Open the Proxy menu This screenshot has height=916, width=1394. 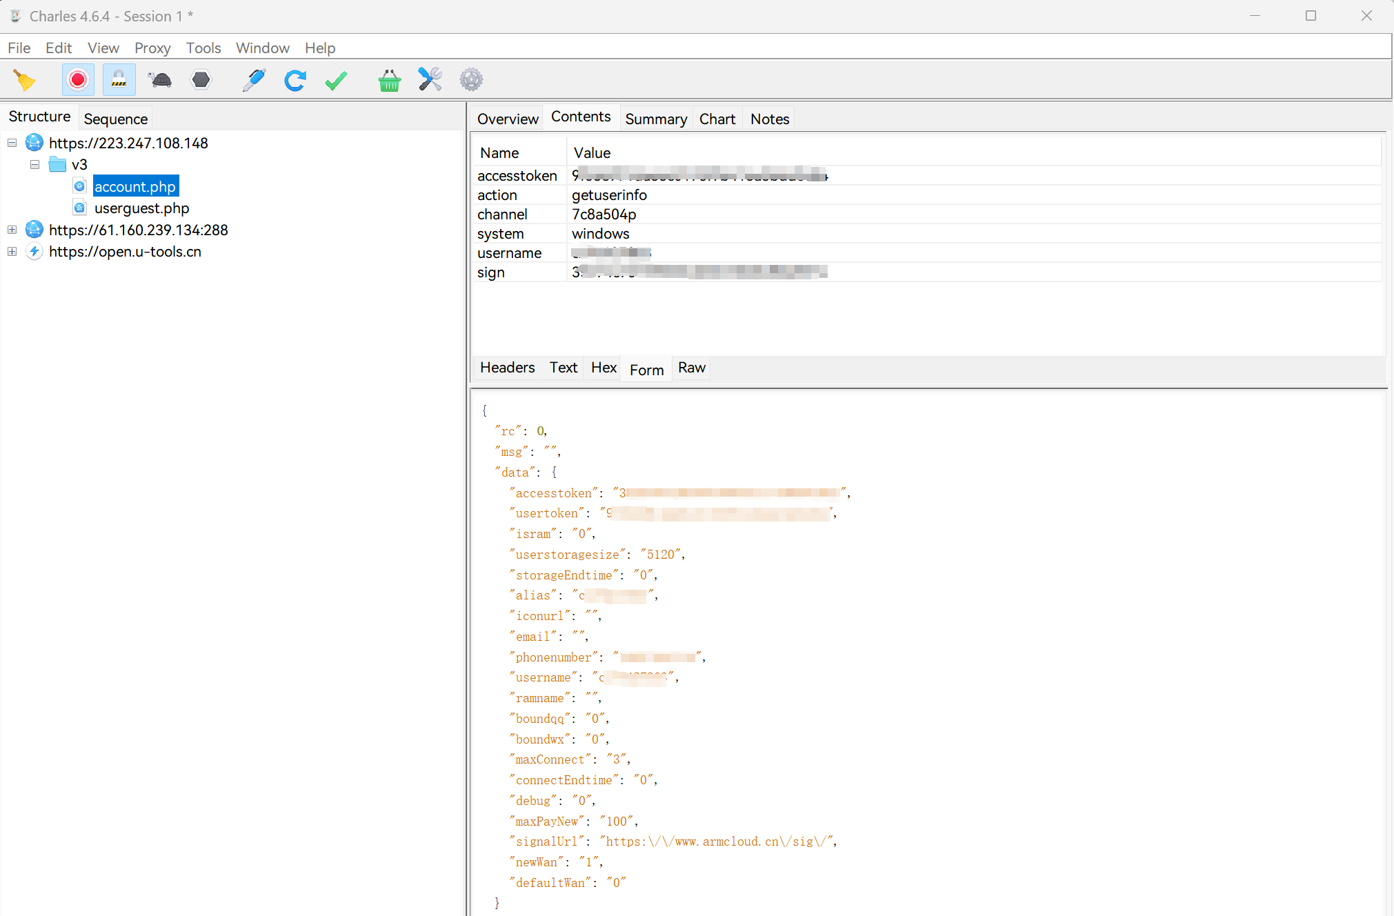point(152,48)
